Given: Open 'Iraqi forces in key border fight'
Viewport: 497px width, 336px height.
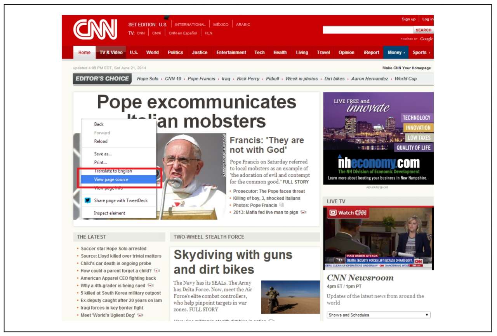Looking at the screenshot, I should point(112,308).
